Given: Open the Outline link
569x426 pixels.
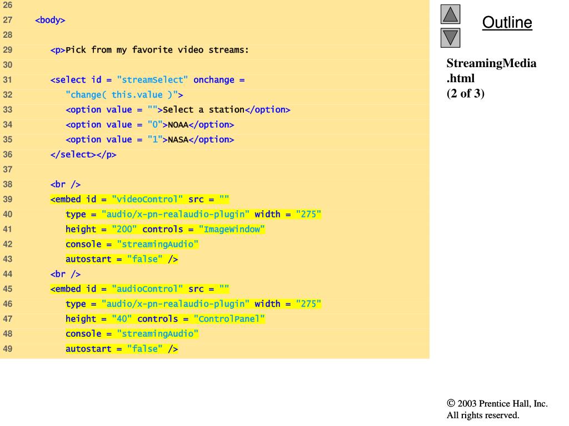Looking at the screenshot, I should [x=507, y=22].
